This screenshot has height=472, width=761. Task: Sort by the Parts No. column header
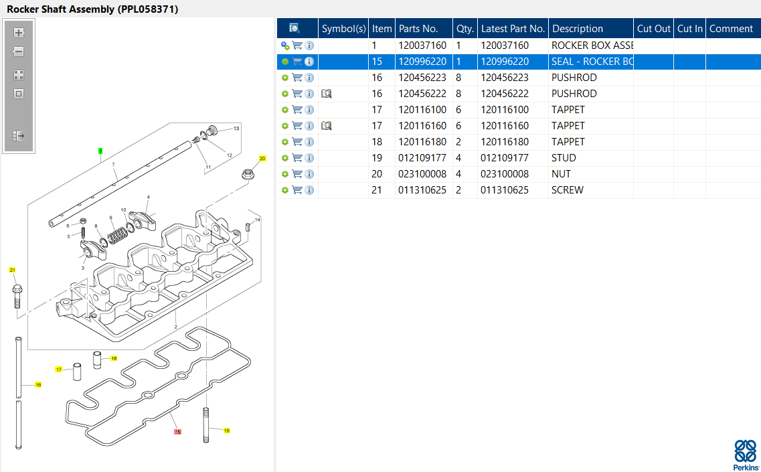418,29
